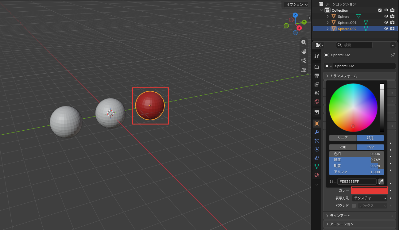This screenshot has height=230, width=399.
Task: Hide Sphere in viewport via eye icon
Action: click(x=386, y=16)
